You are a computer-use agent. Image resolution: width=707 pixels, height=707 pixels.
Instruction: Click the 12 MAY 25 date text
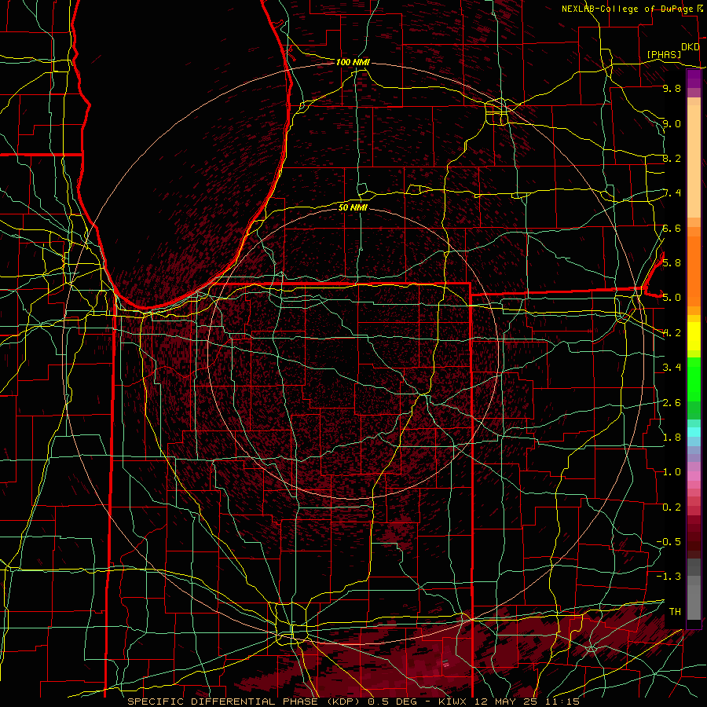coord(506,702)
